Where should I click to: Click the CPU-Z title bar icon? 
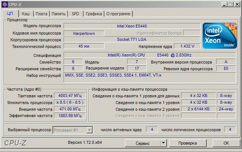[4, 4]
